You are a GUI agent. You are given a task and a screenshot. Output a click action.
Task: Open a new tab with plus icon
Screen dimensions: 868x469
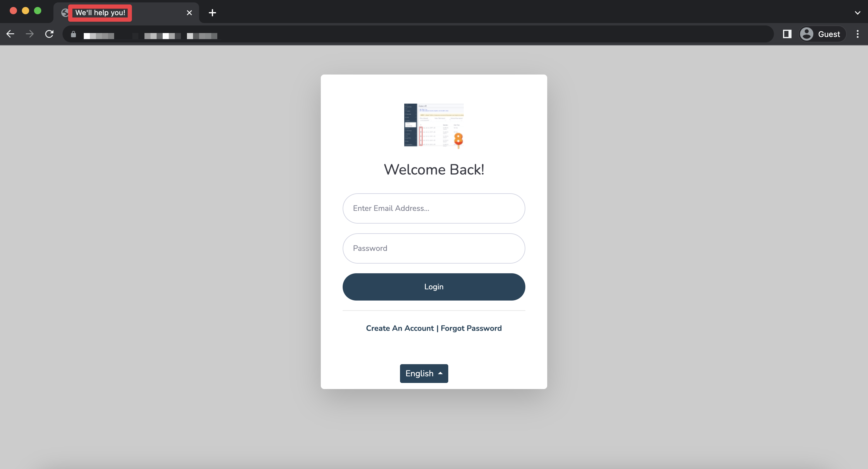point(212,13)
